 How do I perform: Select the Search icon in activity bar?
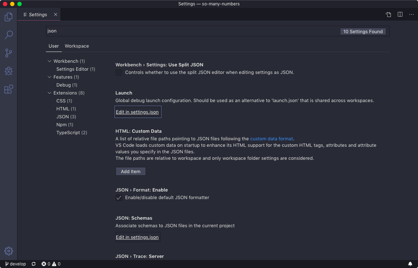[8, 35]
